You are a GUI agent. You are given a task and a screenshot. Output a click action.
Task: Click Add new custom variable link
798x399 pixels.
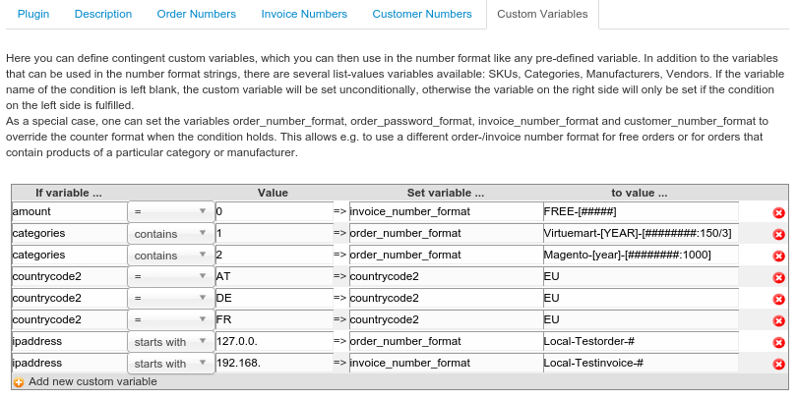[x=92, y=381]
